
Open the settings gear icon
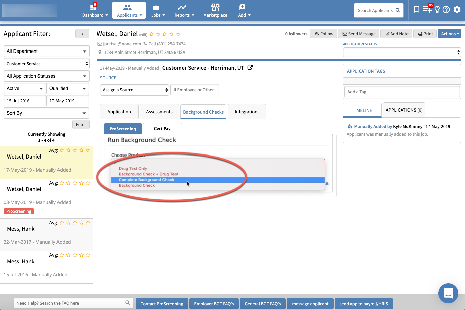(457, 10)
